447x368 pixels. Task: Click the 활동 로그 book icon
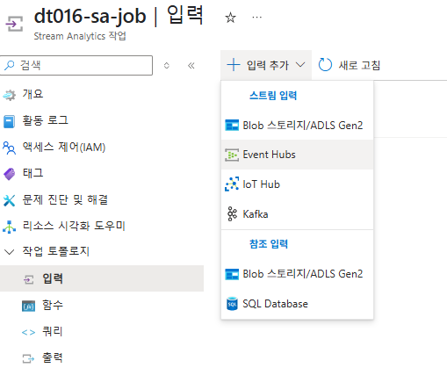[x=9, y=121]
